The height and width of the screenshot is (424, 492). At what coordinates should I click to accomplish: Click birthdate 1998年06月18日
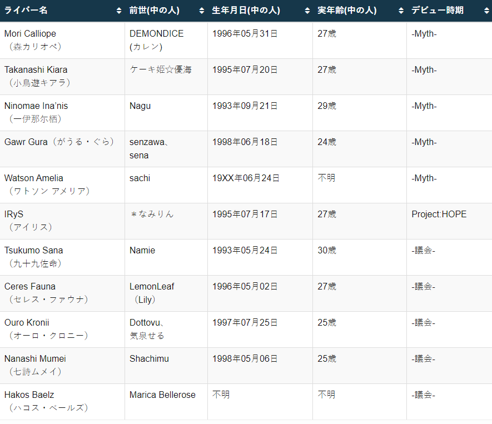click(245, 142)
